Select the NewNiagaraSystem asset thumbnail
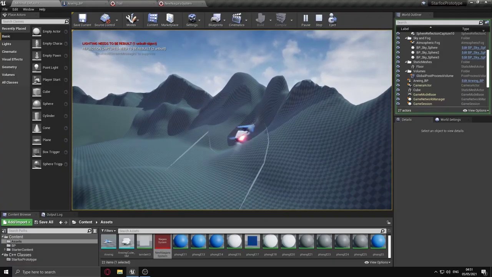The height and width of the screenshot is (277, 492). click(x=162, y=242)
